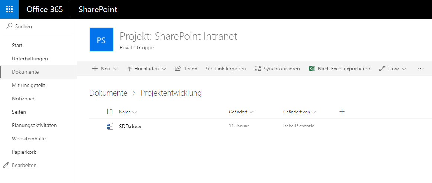Open the Office 365 app launcher grid

tap(9, 9)
